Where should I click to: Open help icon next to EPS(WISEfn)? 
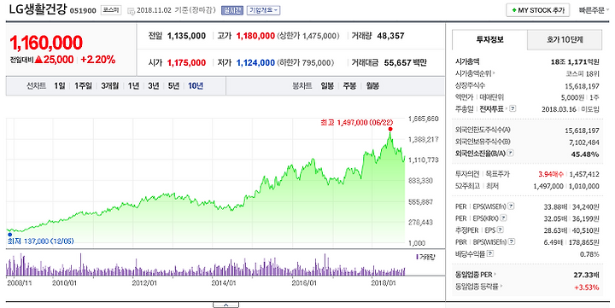511,206
